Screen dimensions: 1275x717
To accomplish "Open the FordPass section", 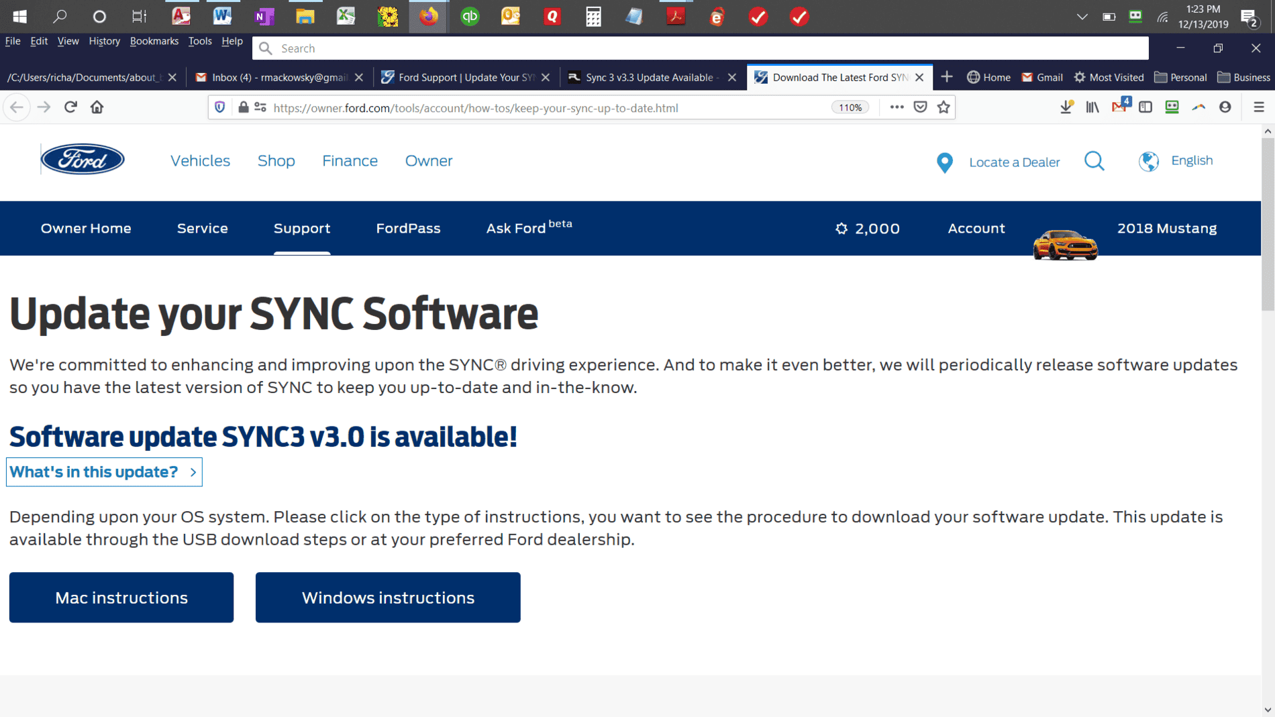I will tap(408, 229).
